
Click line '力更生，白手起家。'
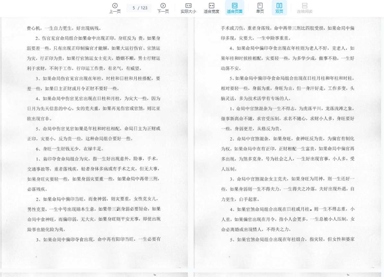coord(240,199)
